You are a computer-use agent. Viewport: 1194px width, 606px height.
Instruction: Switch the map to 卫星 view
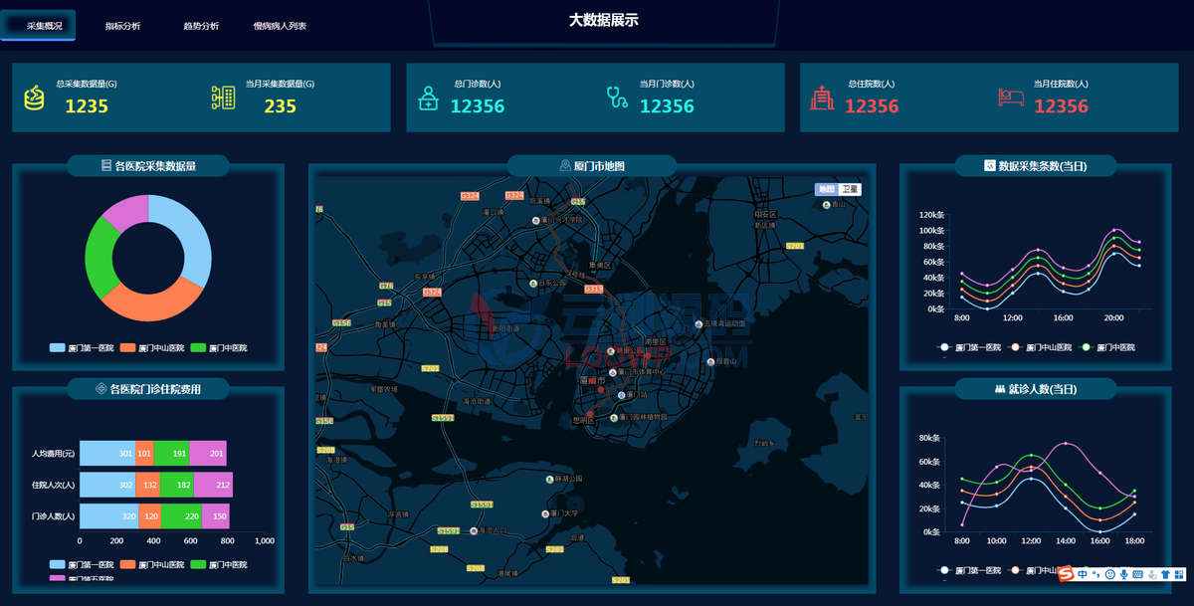point(850,189)
